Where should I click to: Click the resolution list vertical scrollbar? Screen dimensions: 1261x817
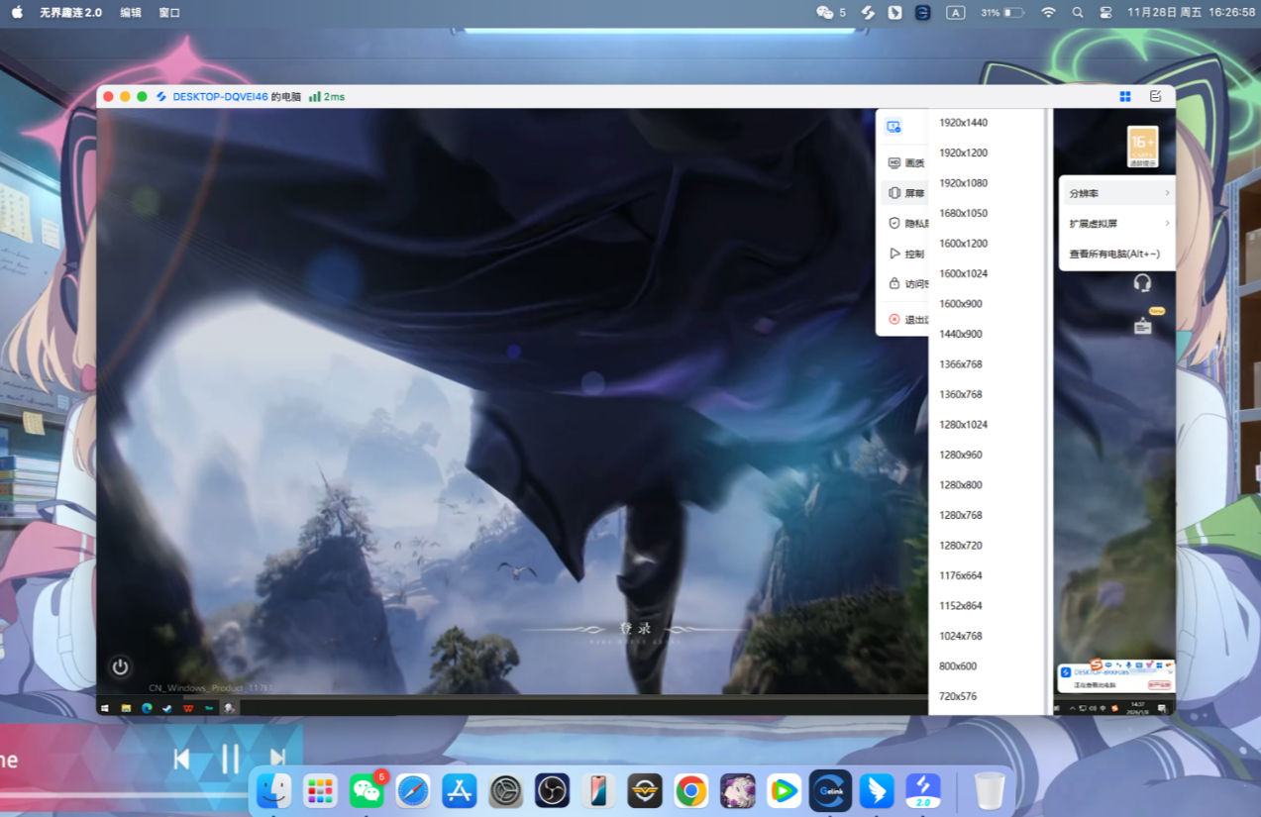1048,396
